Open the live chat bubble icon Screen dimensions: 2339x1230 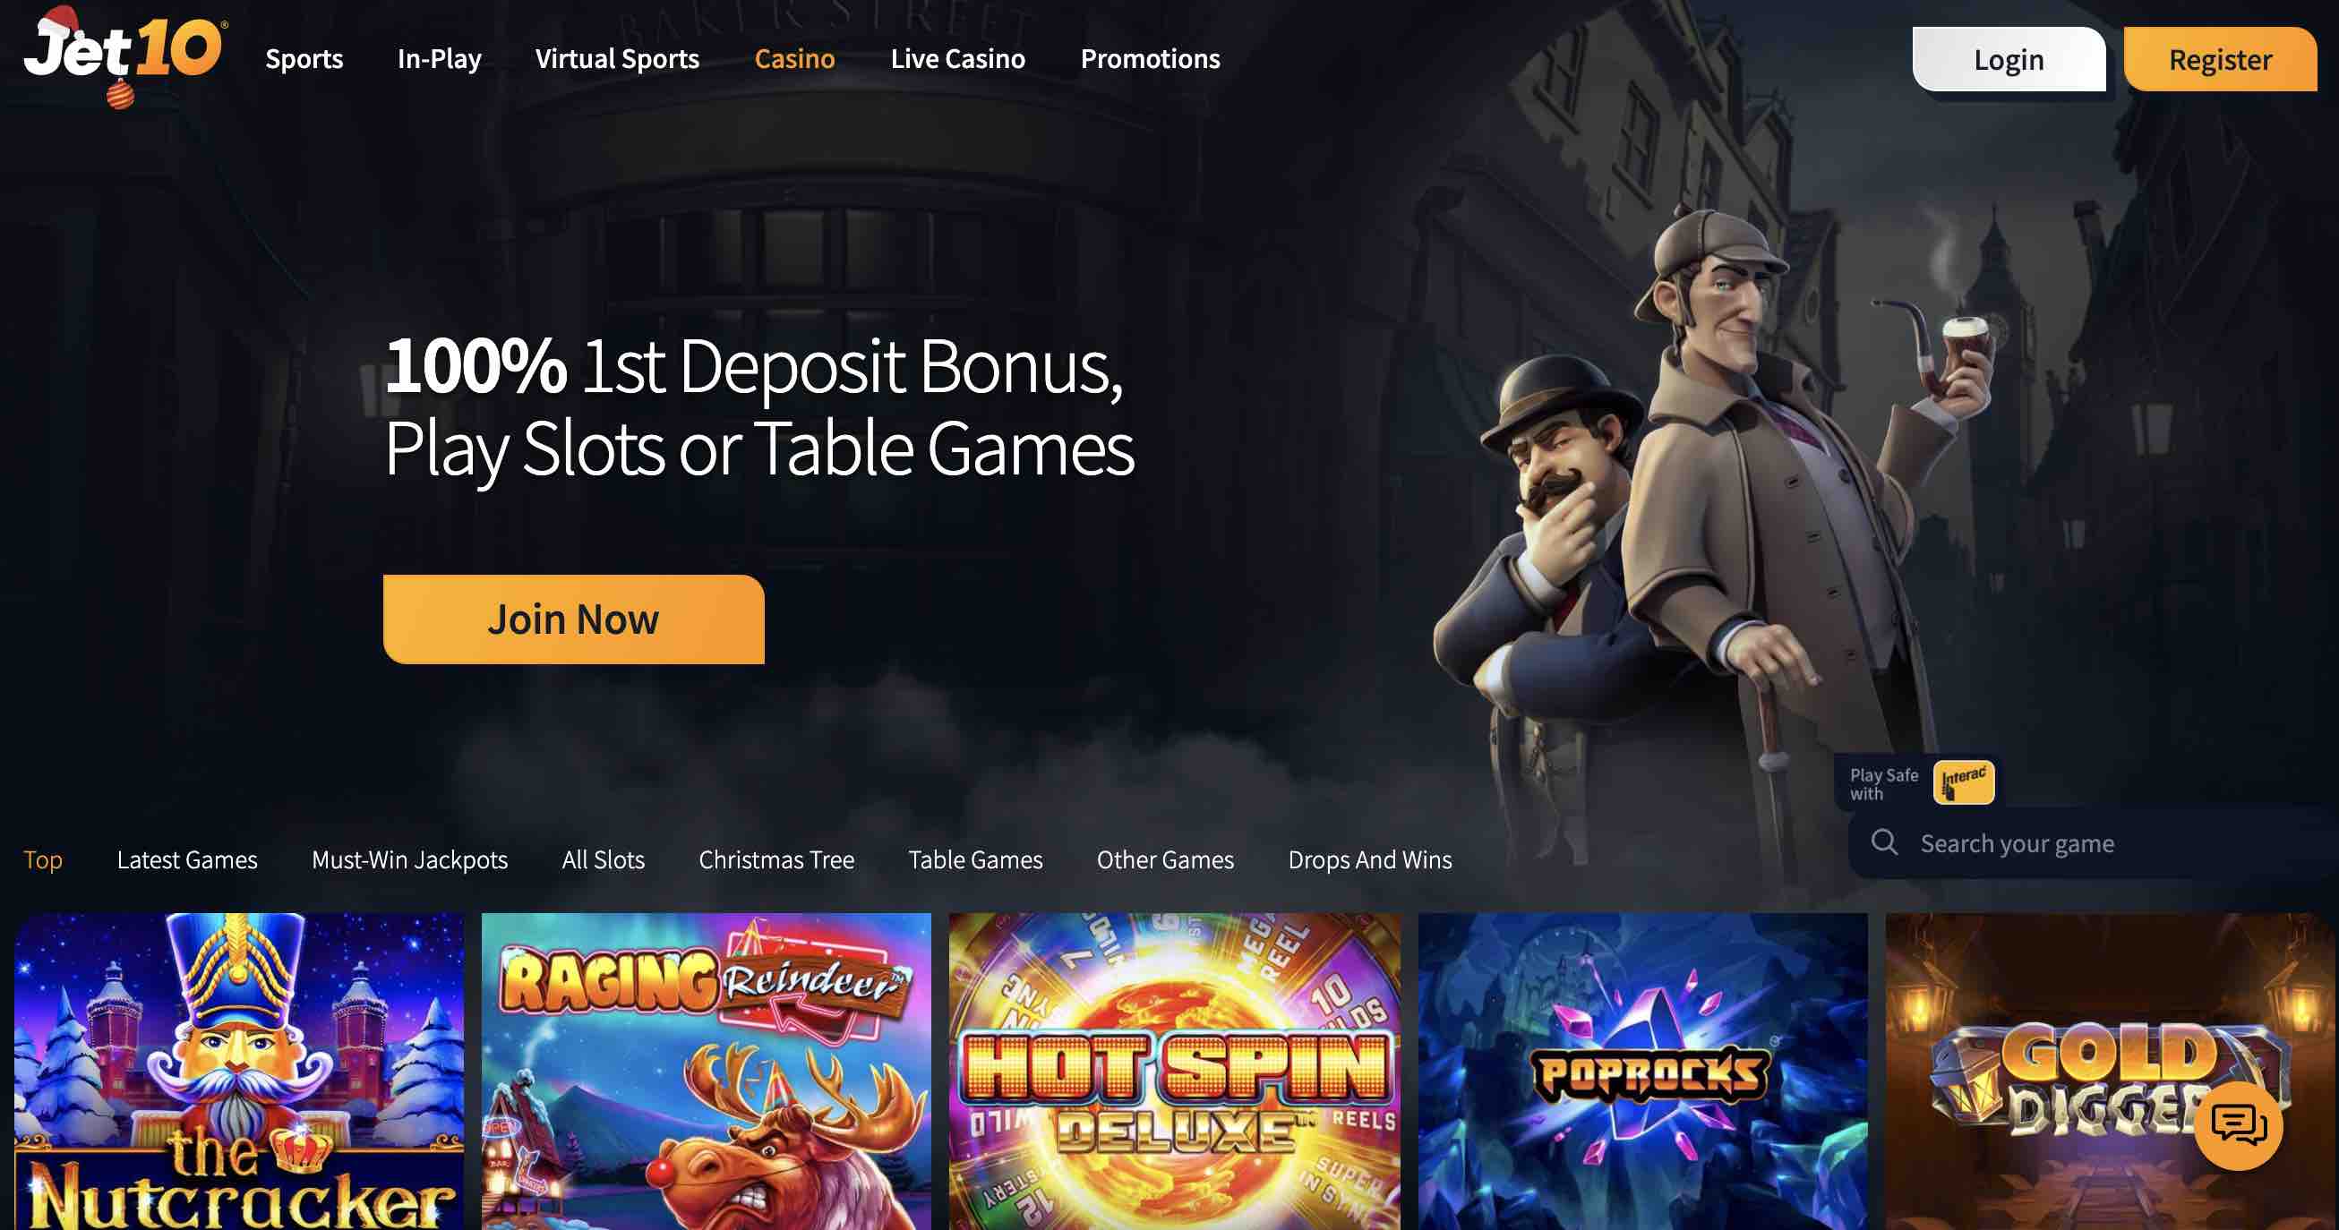coord(2238,1124)
